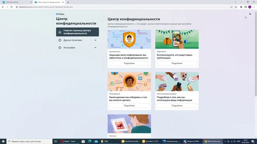The height and width of the screenshot is (144, 257).
Task: Open the security shield card image
Action: (129, 39)
